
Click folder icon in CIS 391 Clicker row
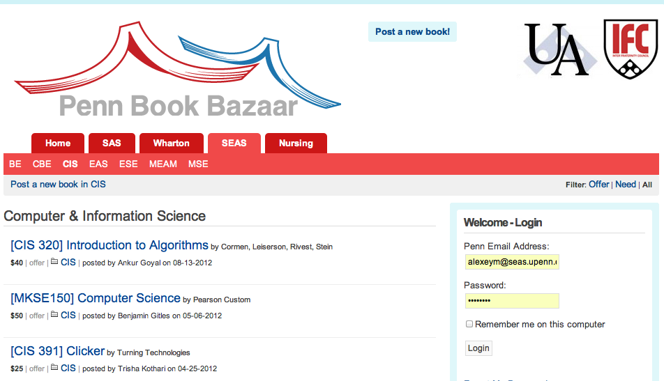pos(54,367)
